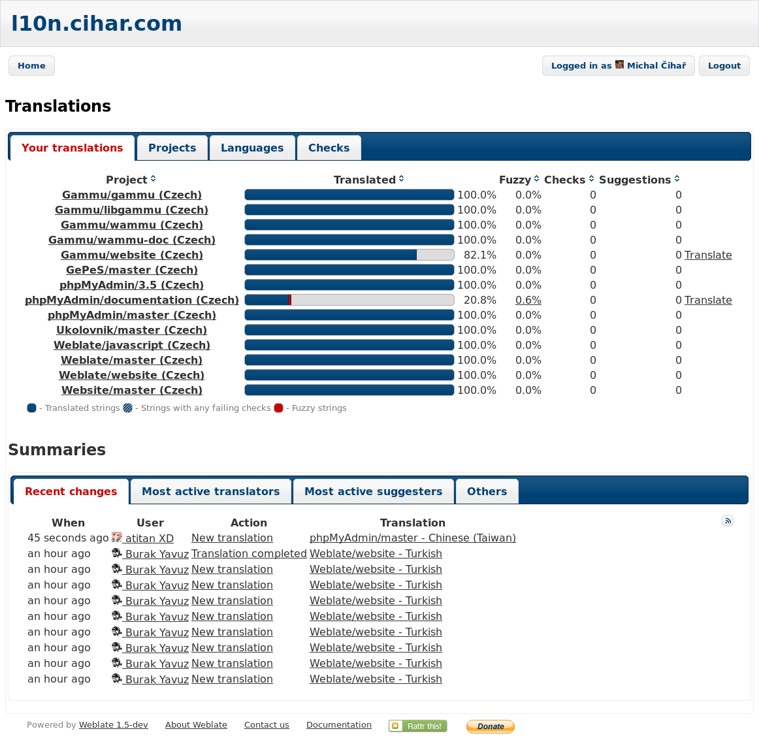Click the Logout button

click(724, 66)
